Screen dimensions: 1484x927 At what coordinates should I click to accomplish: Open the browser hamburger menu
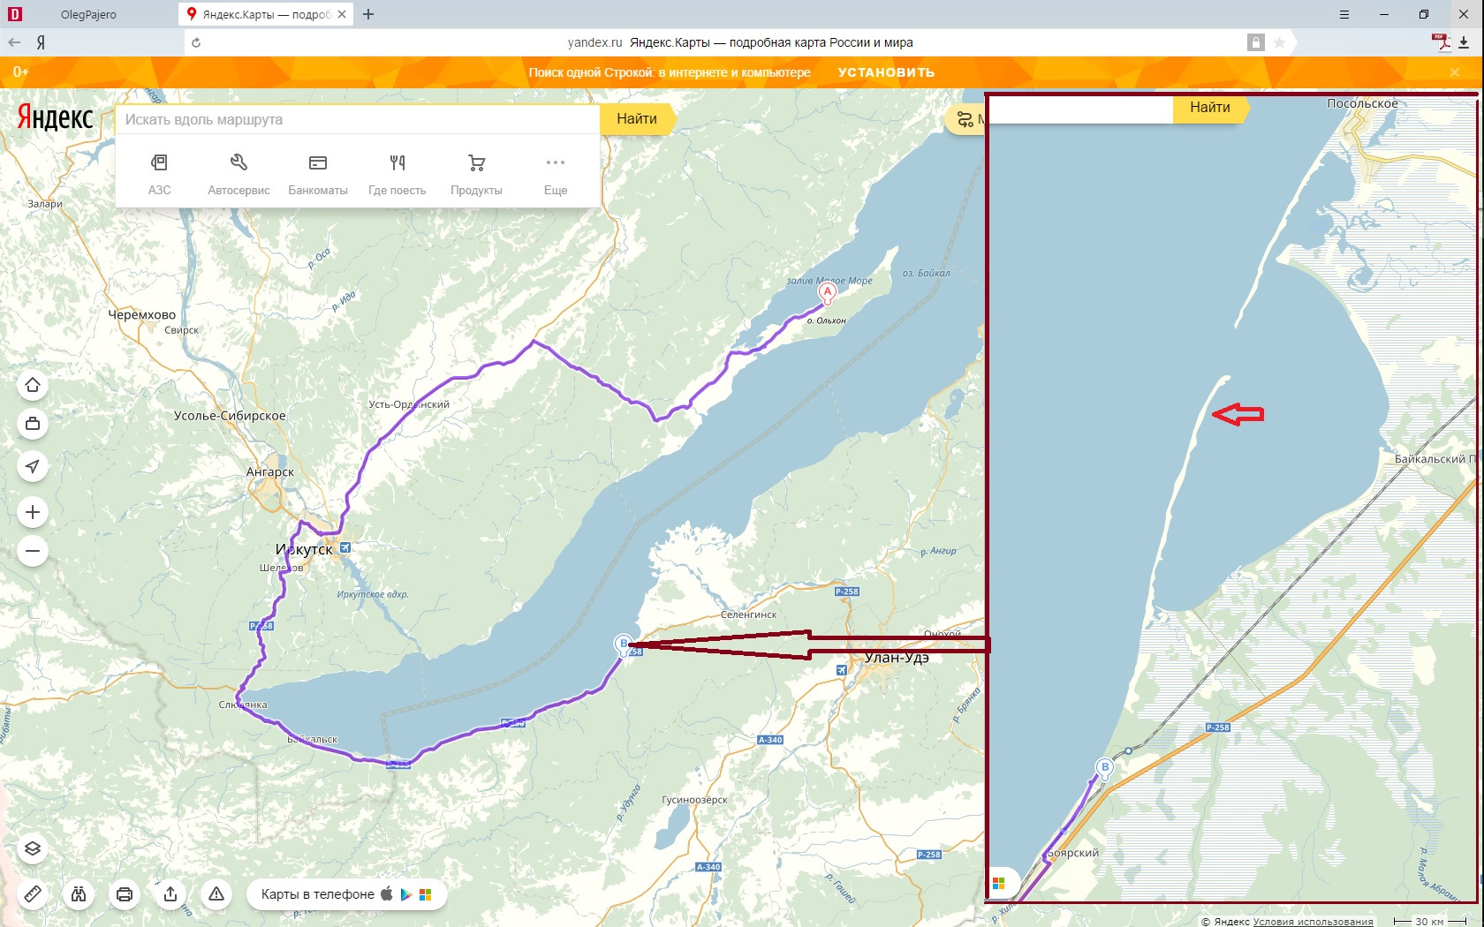[1344, 14]
